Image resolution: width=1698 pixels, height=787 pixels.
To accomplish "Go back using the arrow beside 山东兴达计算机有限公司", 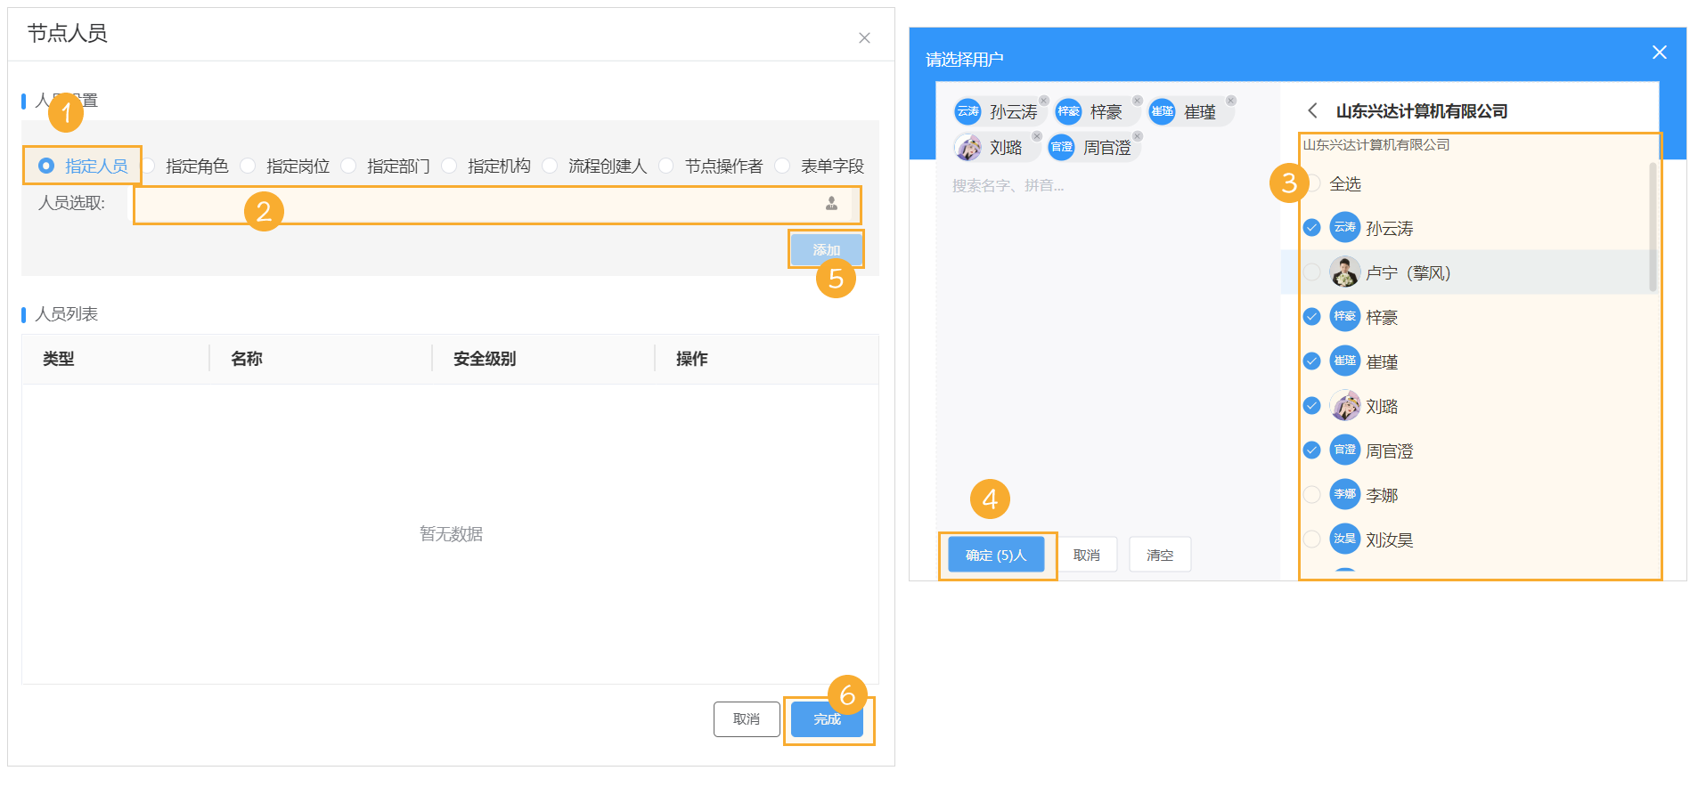I will coord(1312,110).
